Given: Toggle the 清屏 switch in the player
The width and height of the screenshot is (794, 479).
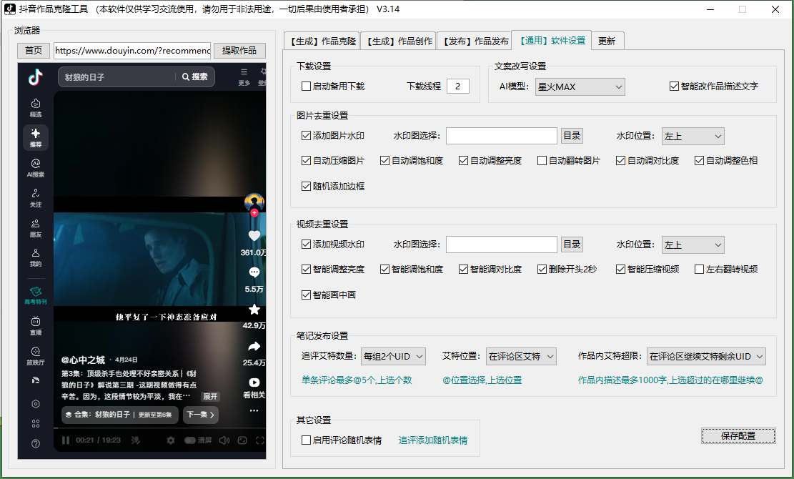Looking at the screenshot, I should click(x=191, y=440).
